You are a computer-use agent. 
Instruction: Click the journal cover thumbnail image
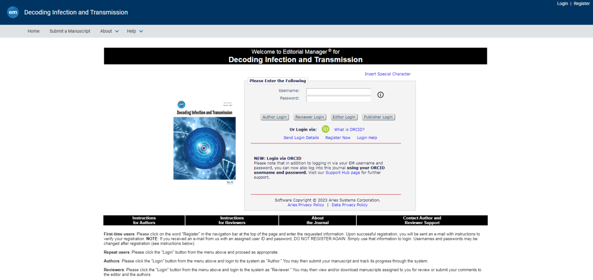pos(205,143)
